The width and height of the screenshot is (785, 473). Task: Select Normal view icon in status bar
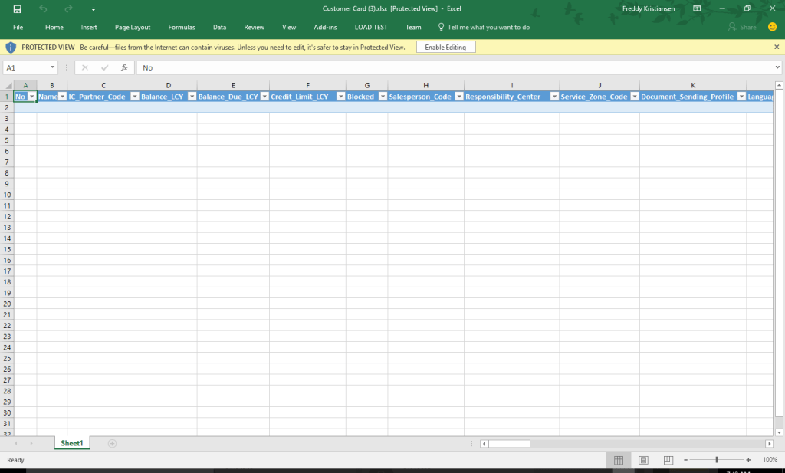619,460
